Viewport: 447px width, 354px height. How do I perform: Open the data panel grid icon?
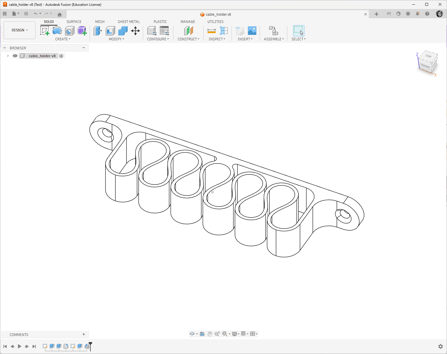point(5,14)
